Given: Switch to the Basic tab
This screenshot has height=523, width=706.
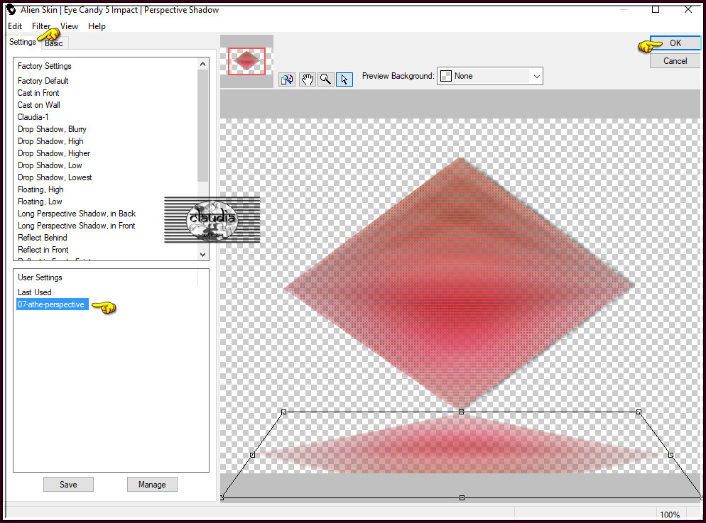Looking at the screenshot, I should (x=54, y=43).
